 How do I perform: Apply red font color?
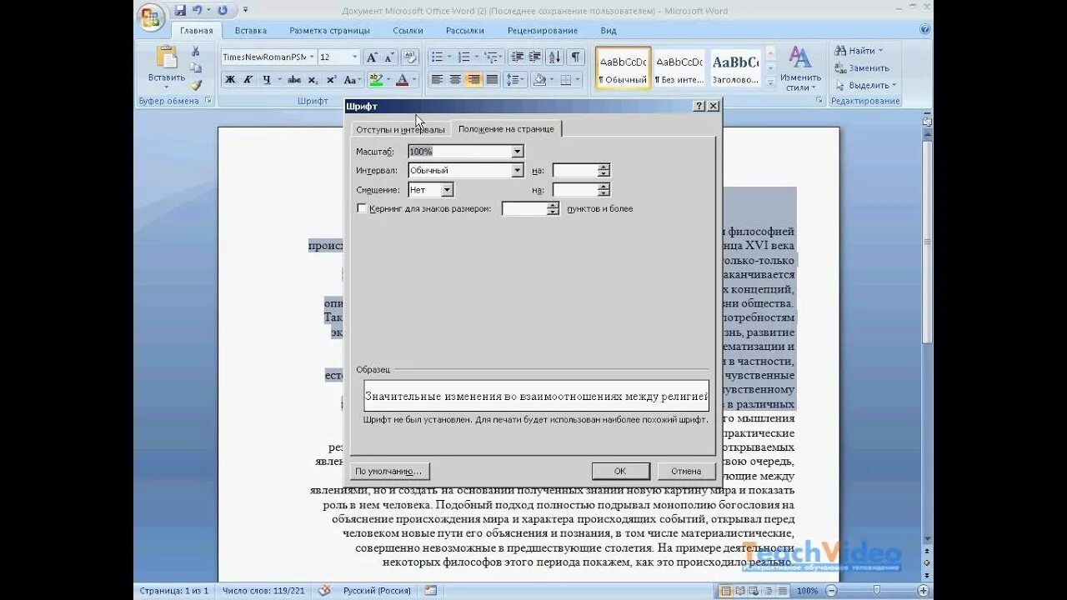coord(402,80)
